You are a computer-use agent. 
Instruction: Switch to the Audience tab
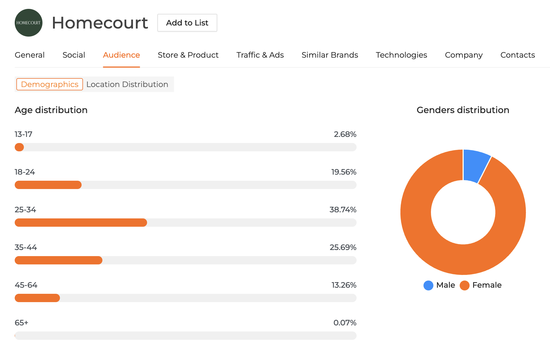[x=122, y=55]
